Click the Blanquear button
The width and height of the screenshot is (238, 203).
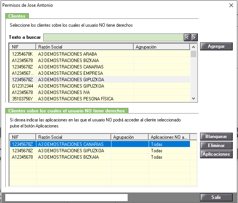click(x=216, y=136)
